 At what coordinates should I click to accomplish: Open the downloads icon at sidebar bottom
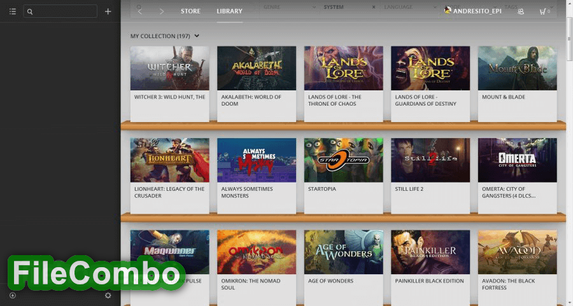(x=13, y=295)
